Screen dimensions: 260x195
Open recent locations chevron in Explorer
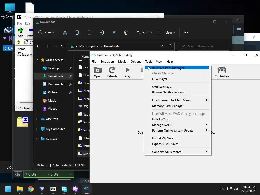(55, 46)
